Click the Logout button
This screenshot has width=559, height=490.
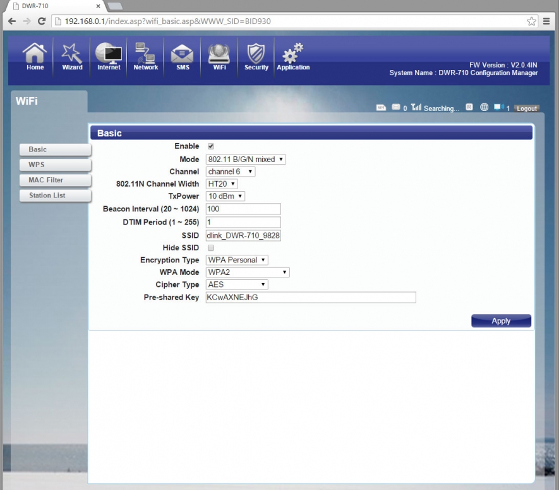click(527, 108)
